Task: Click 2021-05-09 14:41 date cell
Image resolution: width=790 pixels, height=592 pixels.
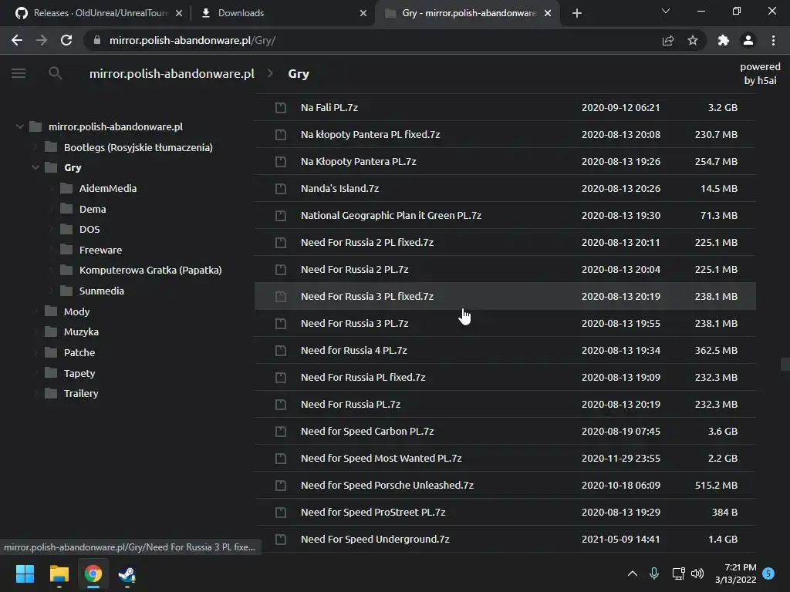Action: pyautogui.click(x=621, y=539)
